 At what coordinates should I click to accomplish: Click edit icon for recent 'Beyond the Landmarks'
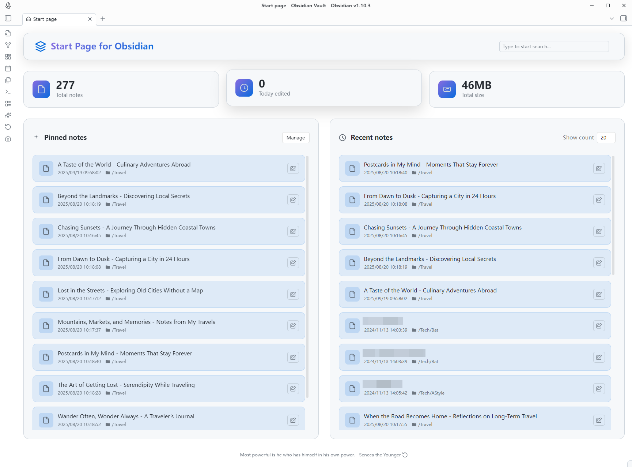click(x=599, y=263)
